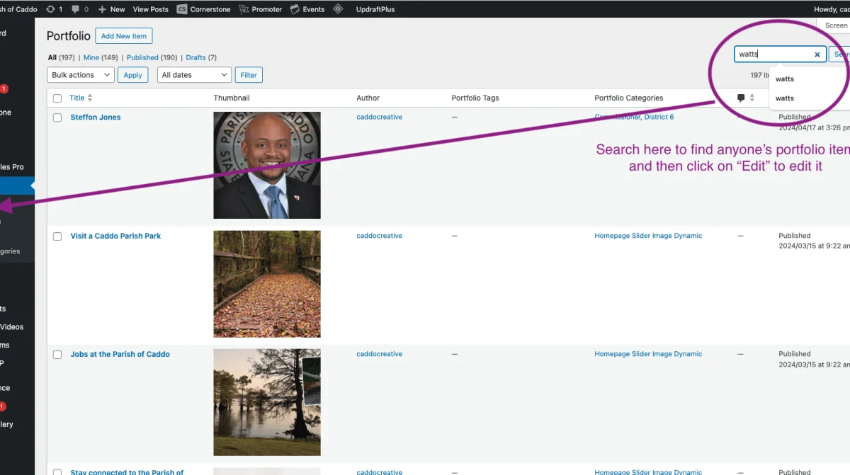Screen dimensions: 850x475
Task: Click the Steffon Jones portrait thumbnail
Action: coord(266,165)
